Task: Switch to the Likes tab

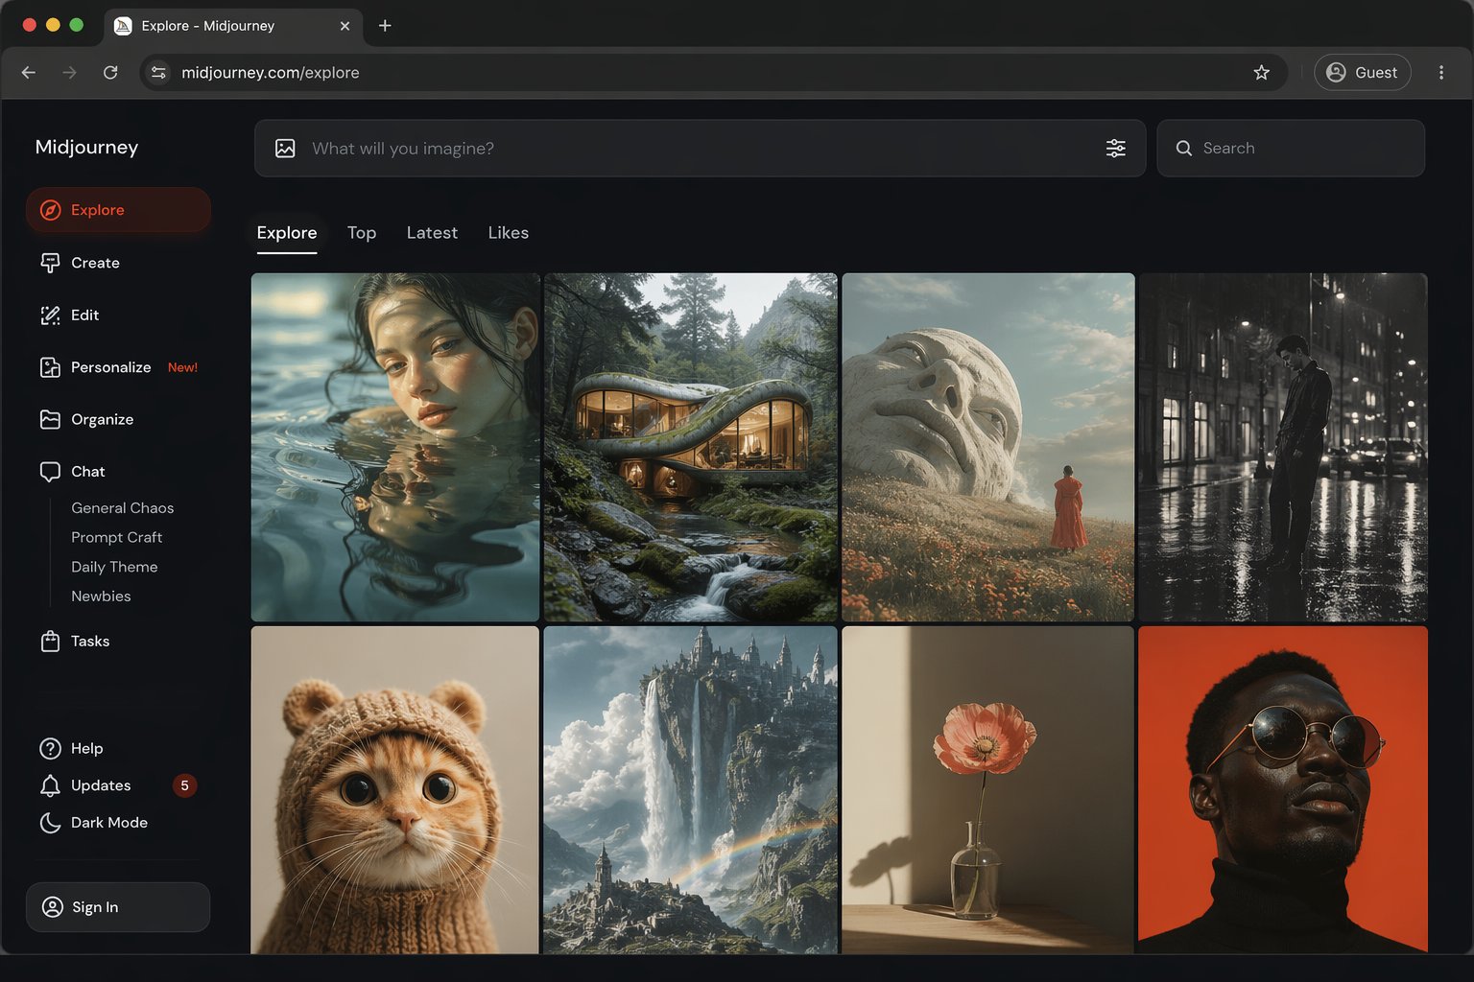Action: 509,233
